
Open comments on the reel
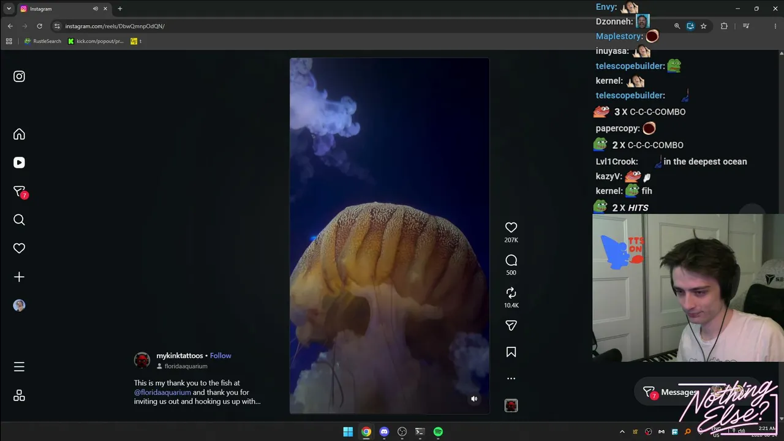tap(511, 260)
